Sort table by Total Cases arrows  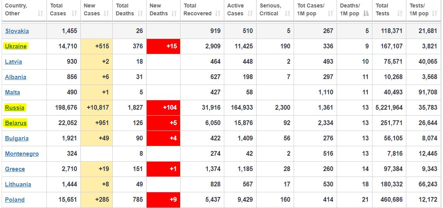click(74, 14)
